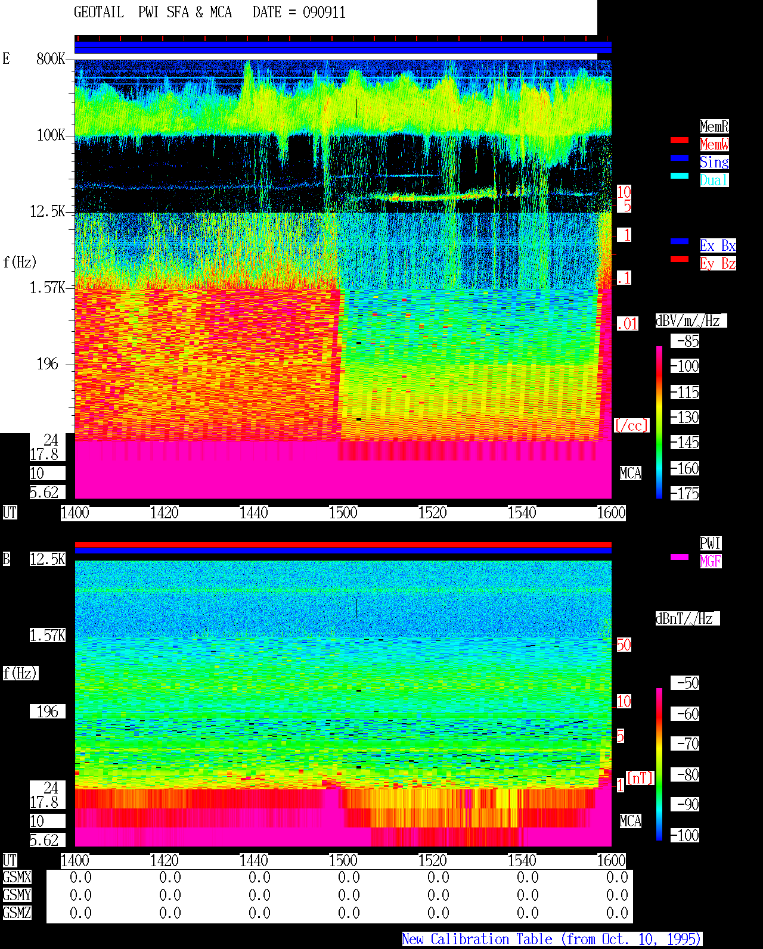Click the 1440 UT tick on lower axis
Viewport: 763px width, 949px height.
[253, 861]
